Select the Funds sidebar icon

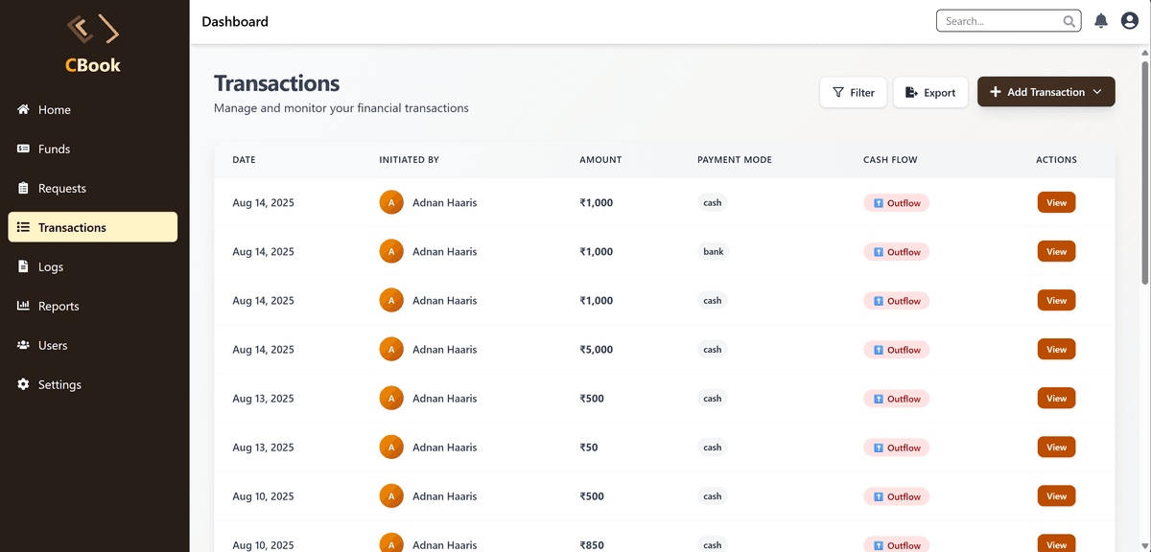click(x=22, y=149)
